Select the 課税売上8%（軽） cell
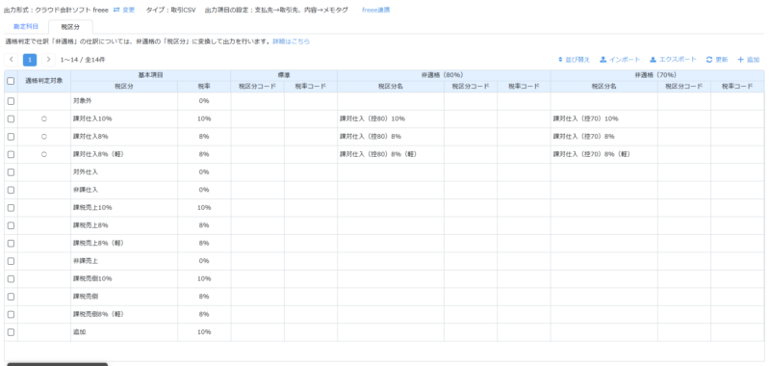 tap(124, 243)
